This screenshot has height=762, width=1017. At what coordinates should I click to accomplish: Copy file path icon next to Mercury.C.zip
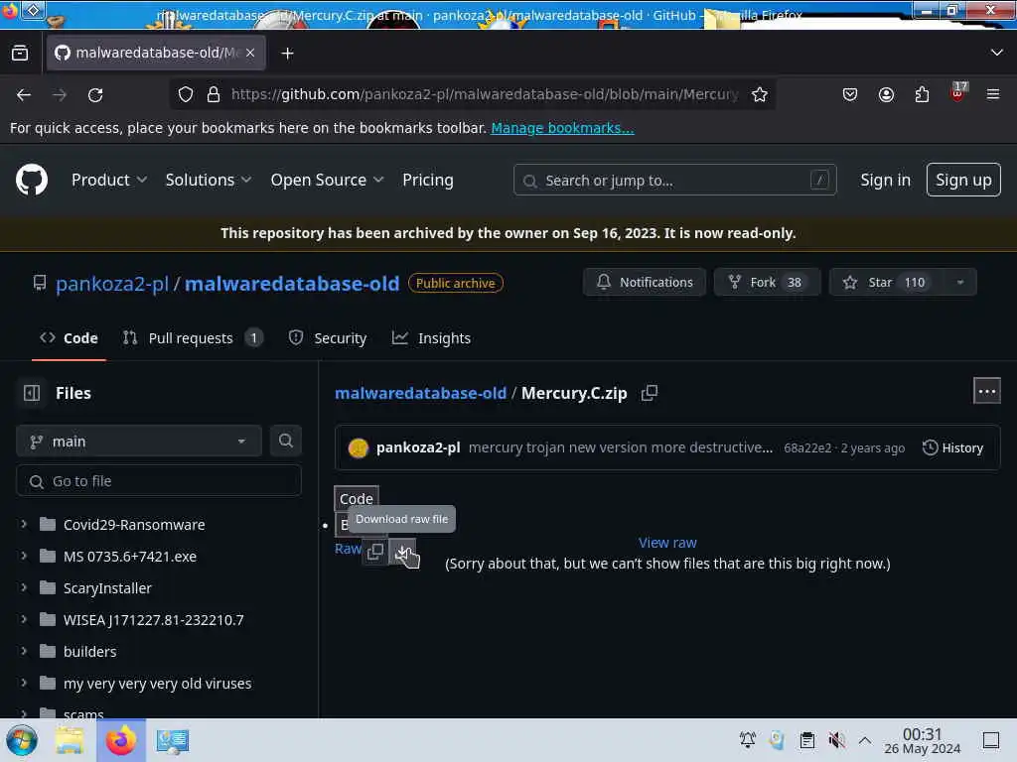point(650,393)
